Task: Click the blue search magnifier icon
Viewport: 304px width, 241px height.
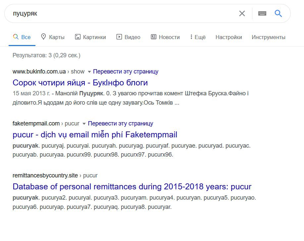Action: click(278, 13)
